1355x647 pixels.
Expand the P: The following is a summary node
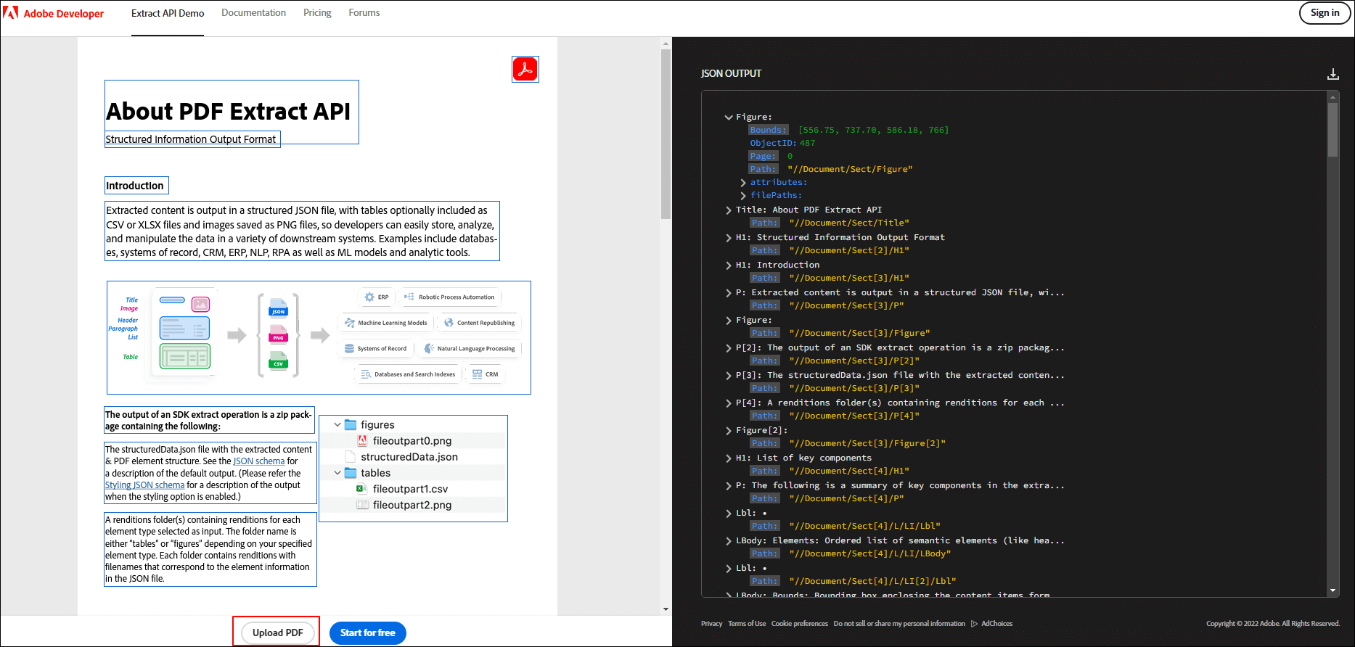[x=729, y=486]
